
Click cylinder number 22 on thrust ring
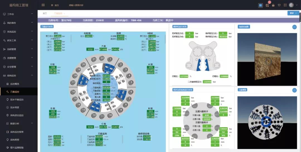click(102, 58)
